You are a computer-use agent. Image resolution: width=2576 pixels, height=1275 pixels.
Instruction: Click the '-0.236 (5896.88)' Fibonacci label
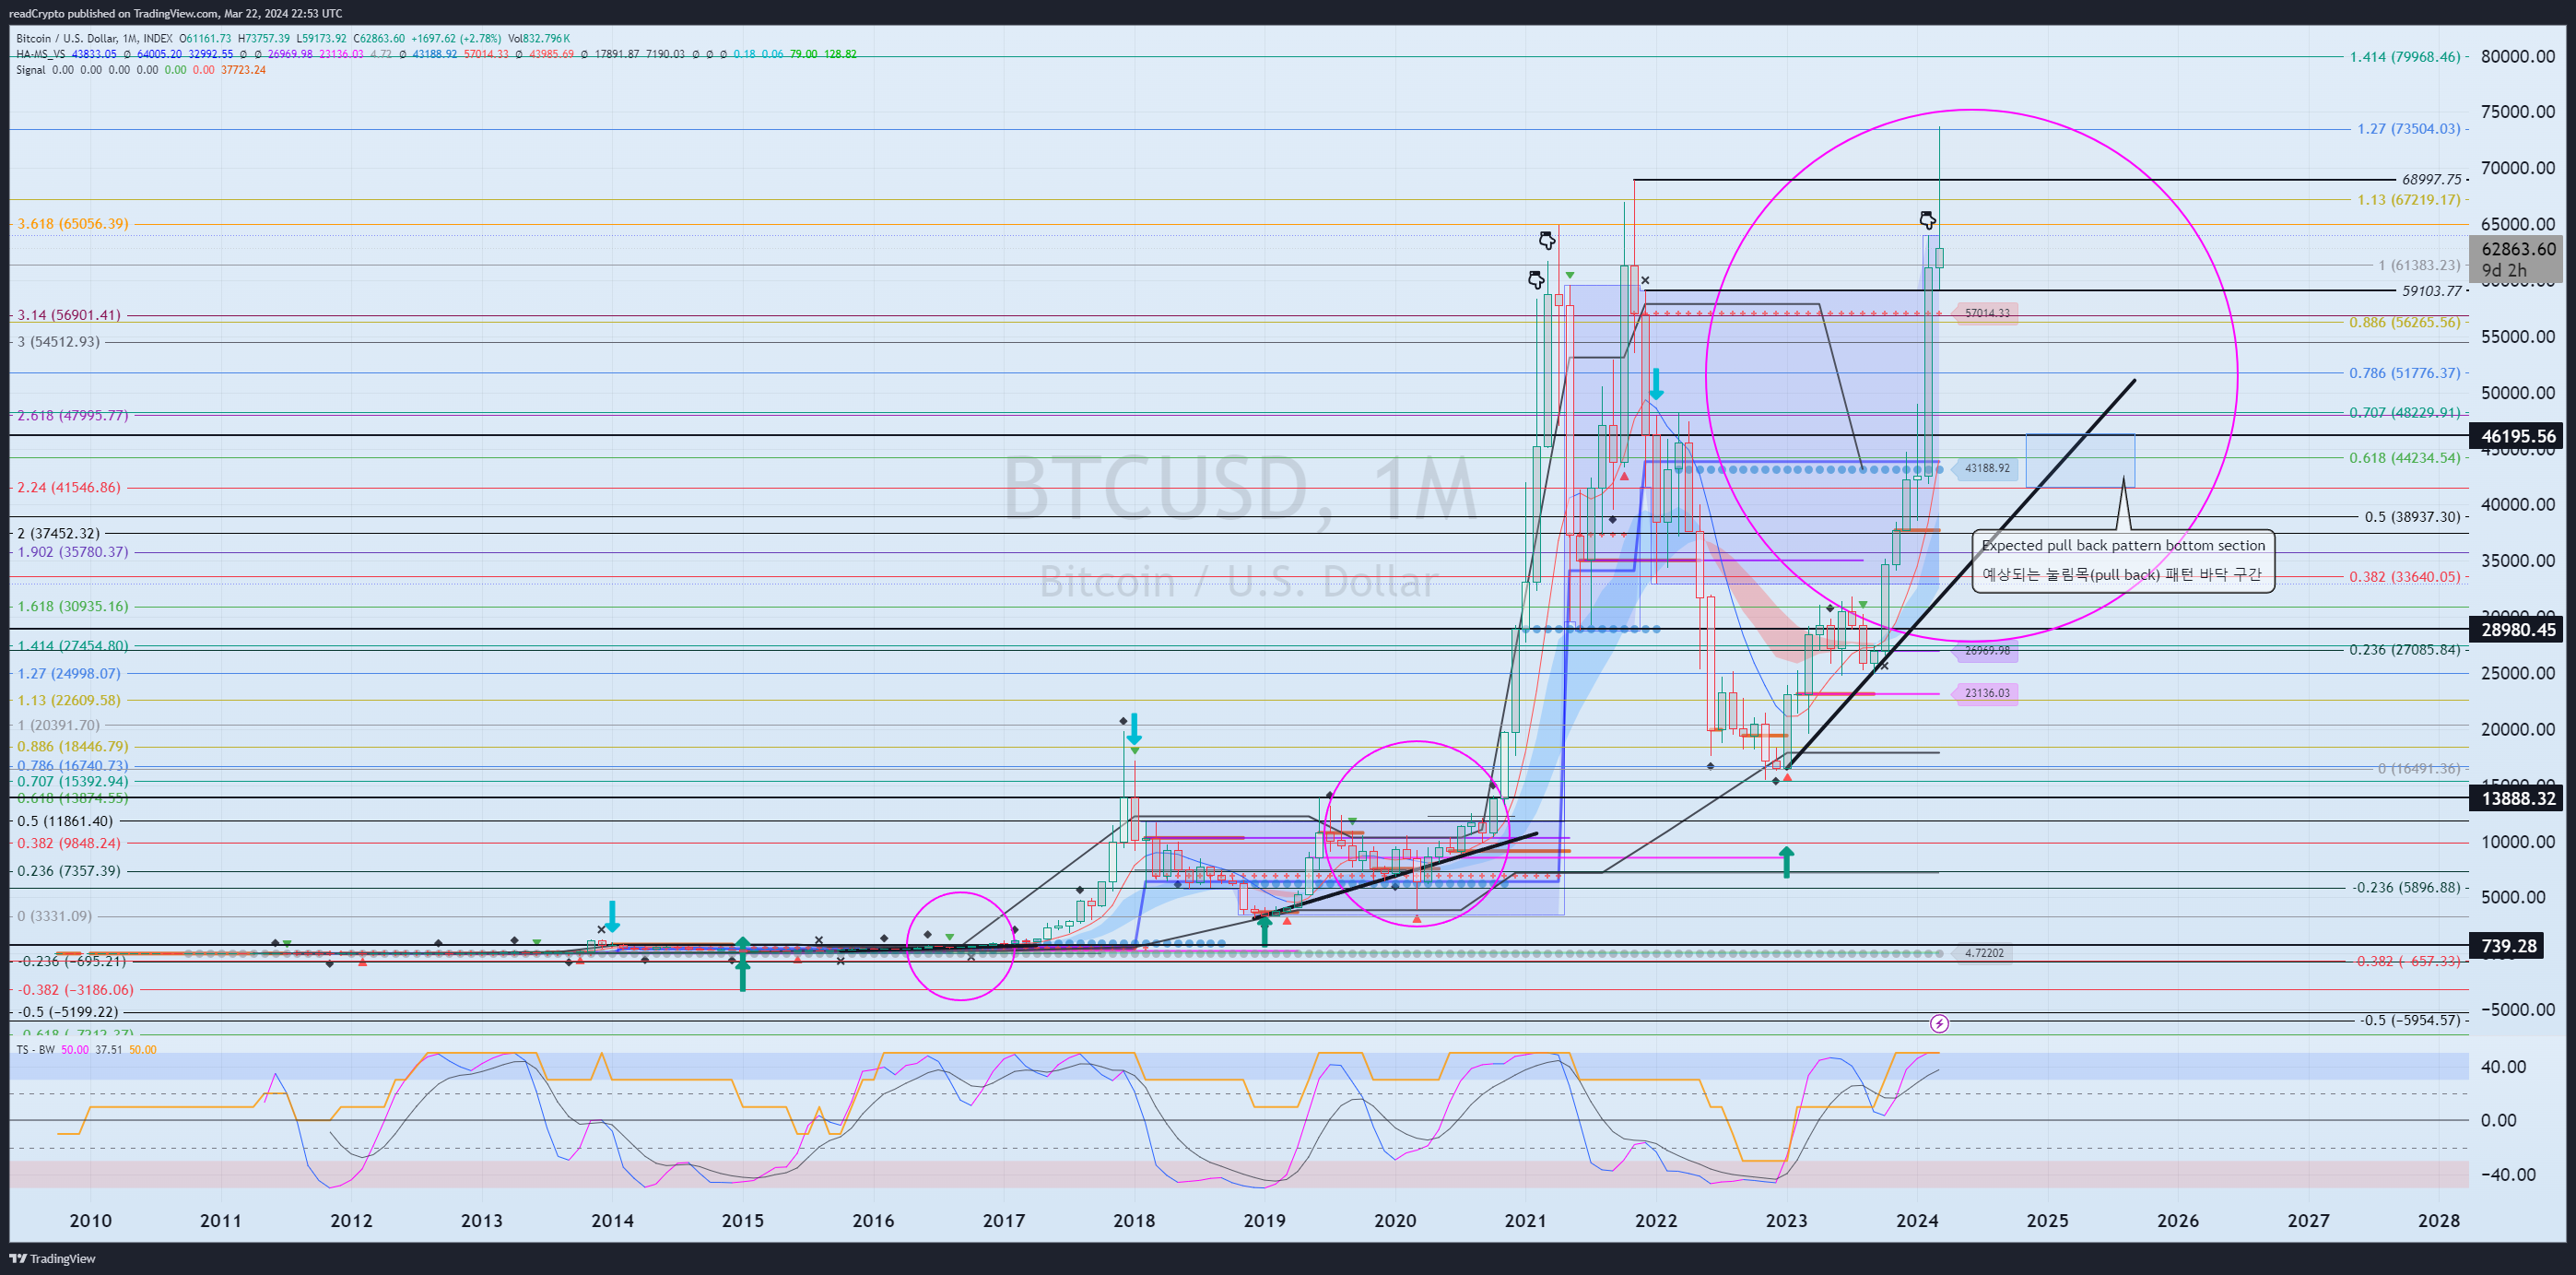[2406, 888]
